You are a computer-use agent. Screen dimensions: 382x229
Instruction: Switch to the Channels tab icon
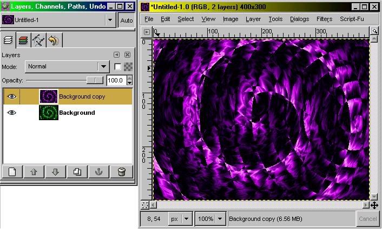pyautogui.click(x=23, y=40)
